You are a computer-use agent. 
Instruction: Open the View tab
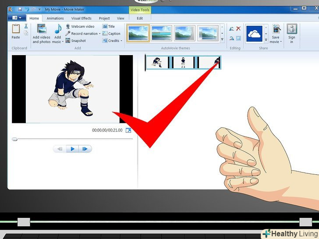(x=121, y=18)
